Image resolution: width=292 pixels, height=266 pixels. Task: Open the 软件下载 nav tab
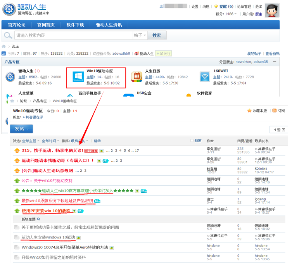(76, 25)
